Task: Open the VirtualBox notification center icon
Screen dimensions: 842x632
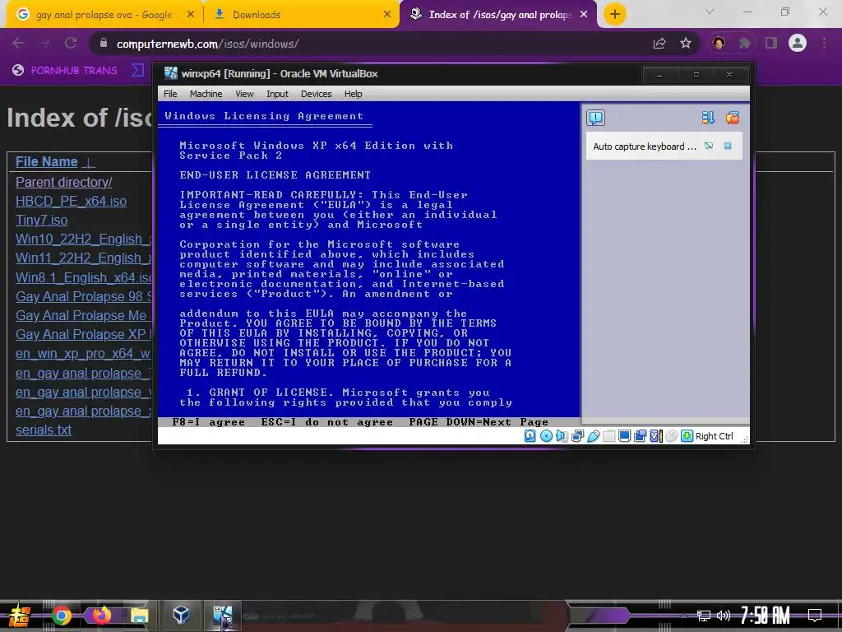Action: (x=595, y=118)
